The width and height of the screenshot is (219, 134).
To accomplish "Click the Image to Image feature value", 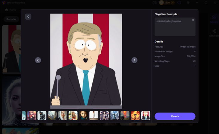I will 188,47.
